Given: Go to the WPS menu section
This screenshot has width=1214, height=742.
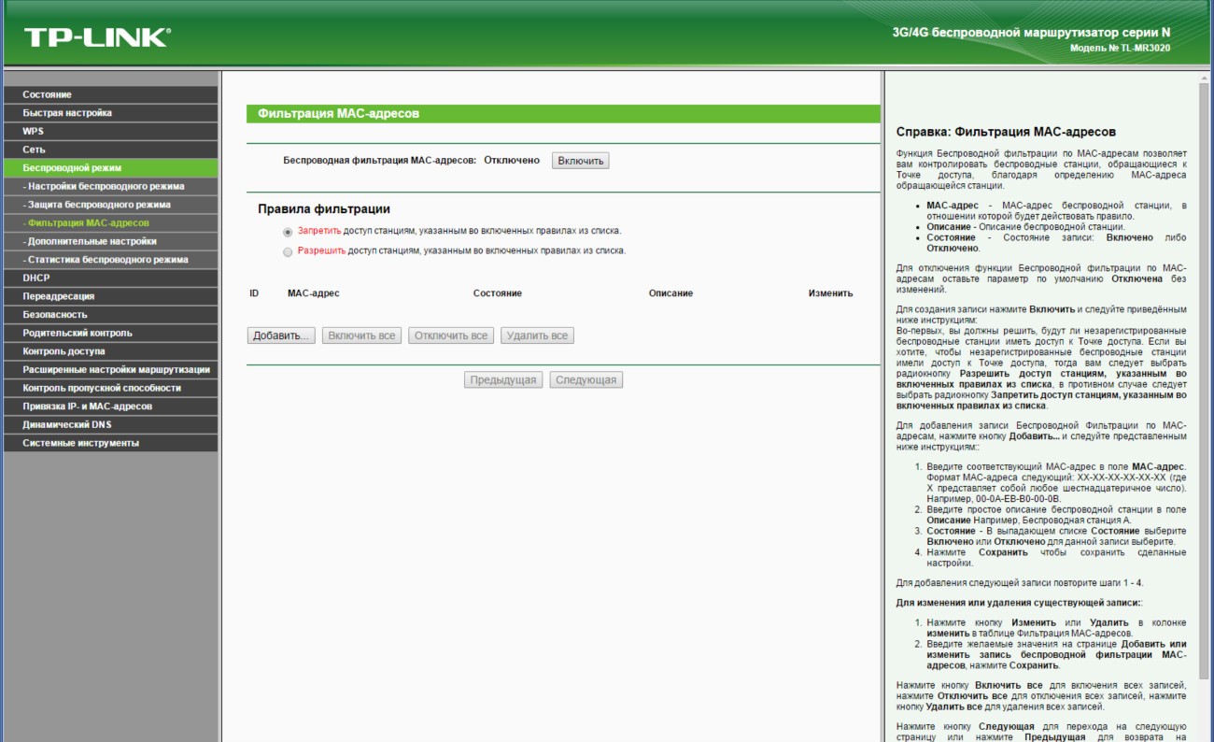Looking at the screenshot, I should point(34,131).
